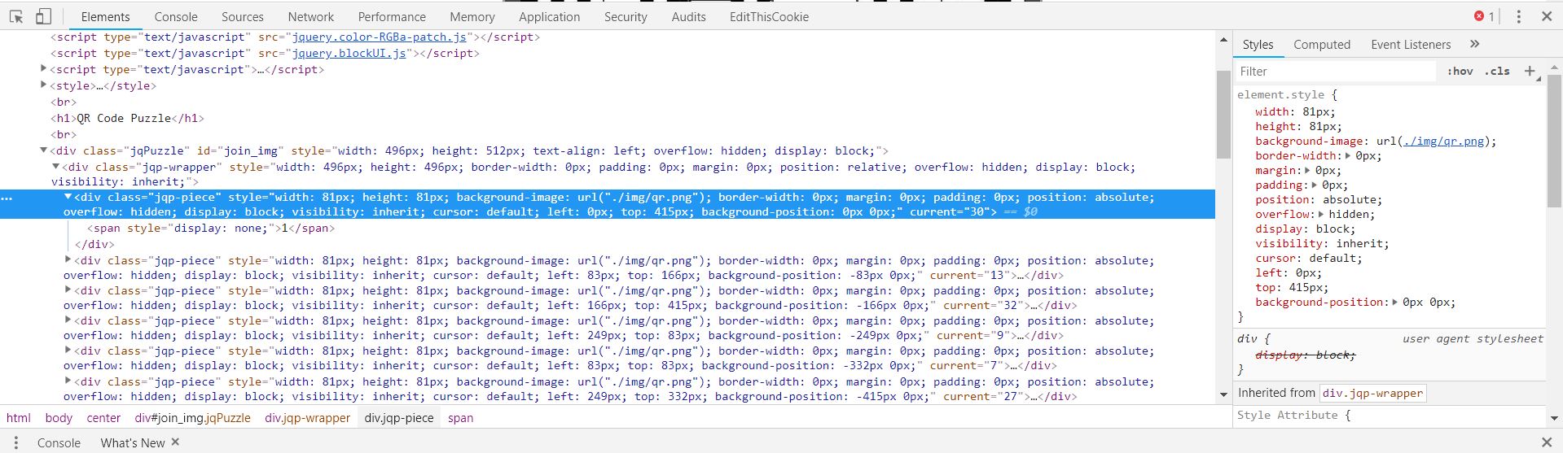Expand border-width shorthand in Styles
Image resolution: width=1563 pixels, height=453 pixels.
coord(1348,155)
